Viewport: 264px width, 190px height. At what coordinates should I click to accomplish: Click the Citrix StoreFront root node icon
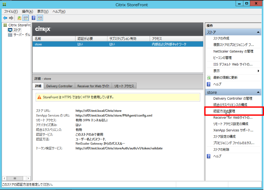pyautogui.click(x=5, y=25)
